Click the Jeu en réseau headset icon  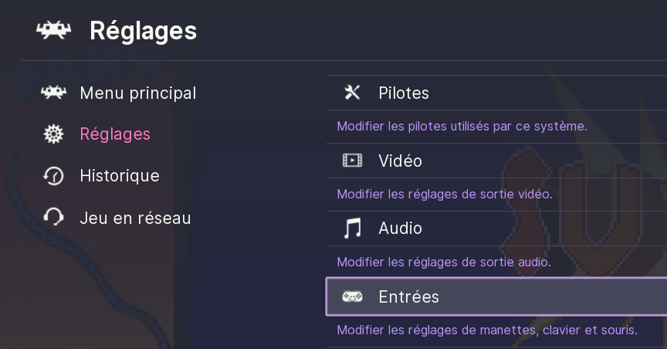(53, 218)
